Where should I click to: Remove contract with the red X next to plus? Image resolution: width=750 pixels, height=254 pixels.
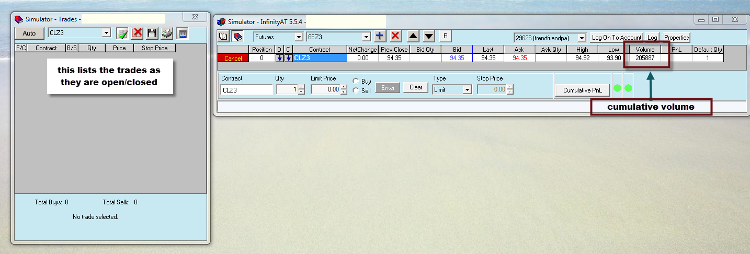coord(395,36)
